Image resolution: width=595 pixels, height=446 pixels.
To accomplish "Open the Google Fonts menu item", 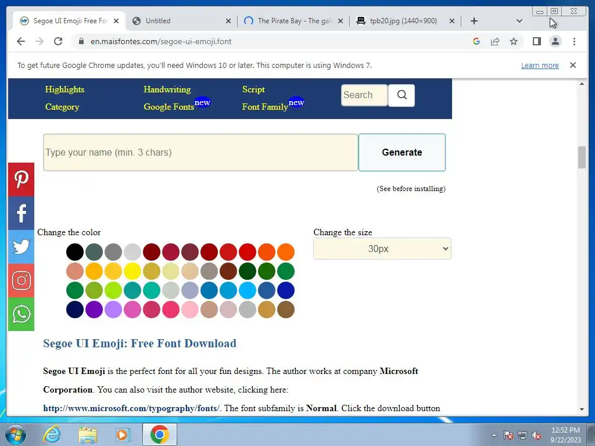I will 169,107.
